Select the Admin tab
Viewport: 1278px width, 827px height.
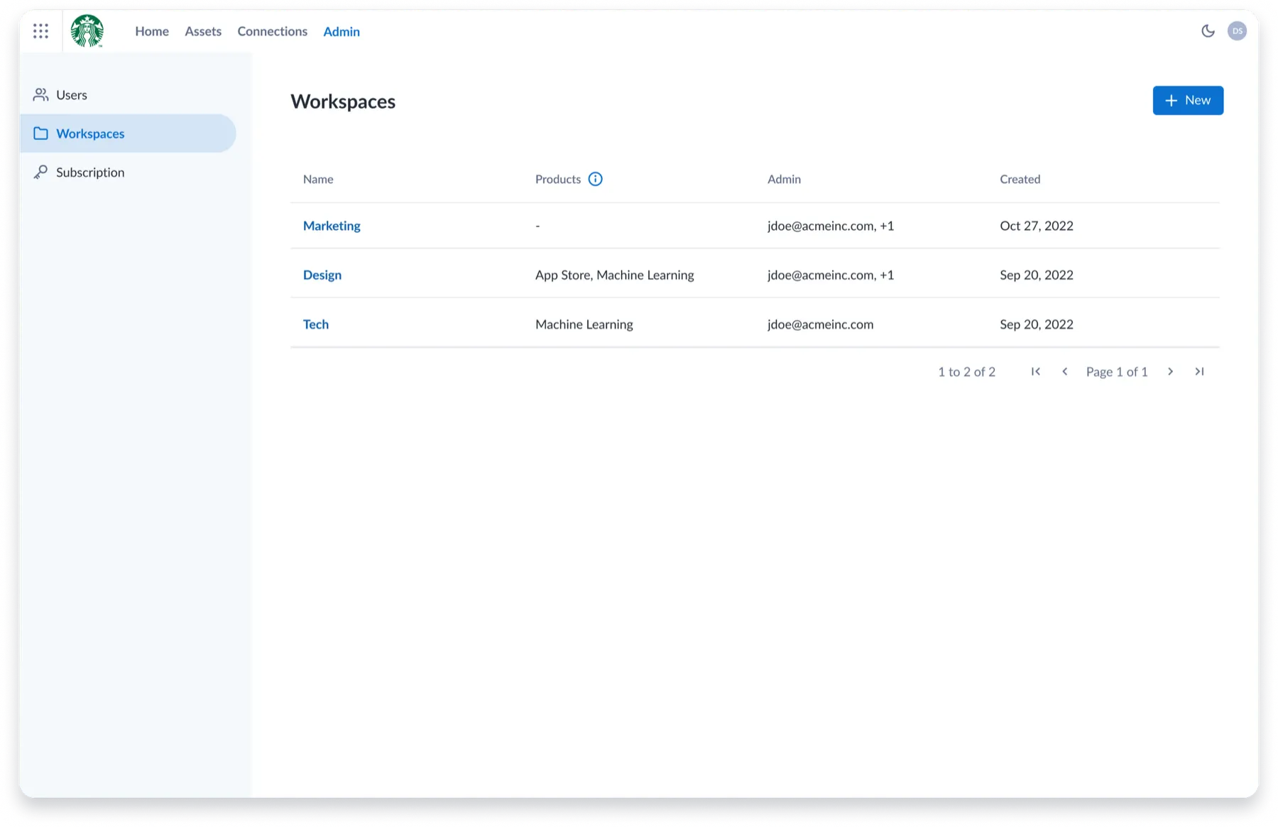pos(342,31)
